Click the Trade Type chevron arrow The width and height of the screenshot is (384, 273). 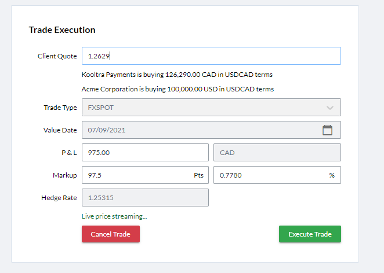pyautogui.click(x=330, y=108)
